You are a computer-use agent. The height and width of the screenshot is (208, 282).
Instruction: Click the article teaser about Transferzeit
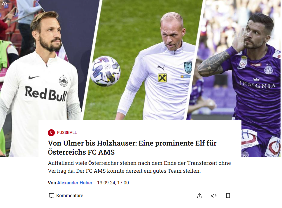click(139, 167)
